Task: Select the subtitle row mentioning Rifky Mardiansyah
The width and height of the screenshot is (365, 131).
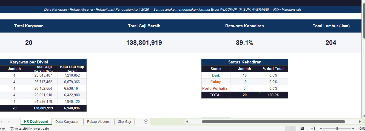Action: [181, 10]
